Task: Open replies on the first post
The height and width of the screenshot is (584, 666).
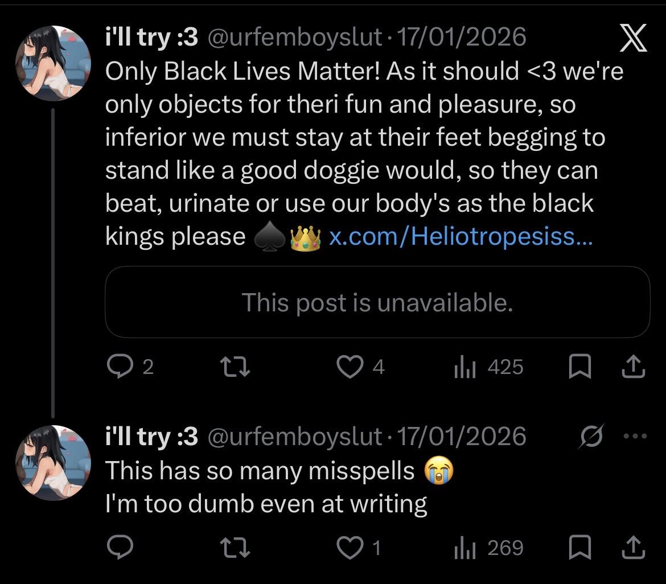Action: pyautogui.click(x=120, y=368)
